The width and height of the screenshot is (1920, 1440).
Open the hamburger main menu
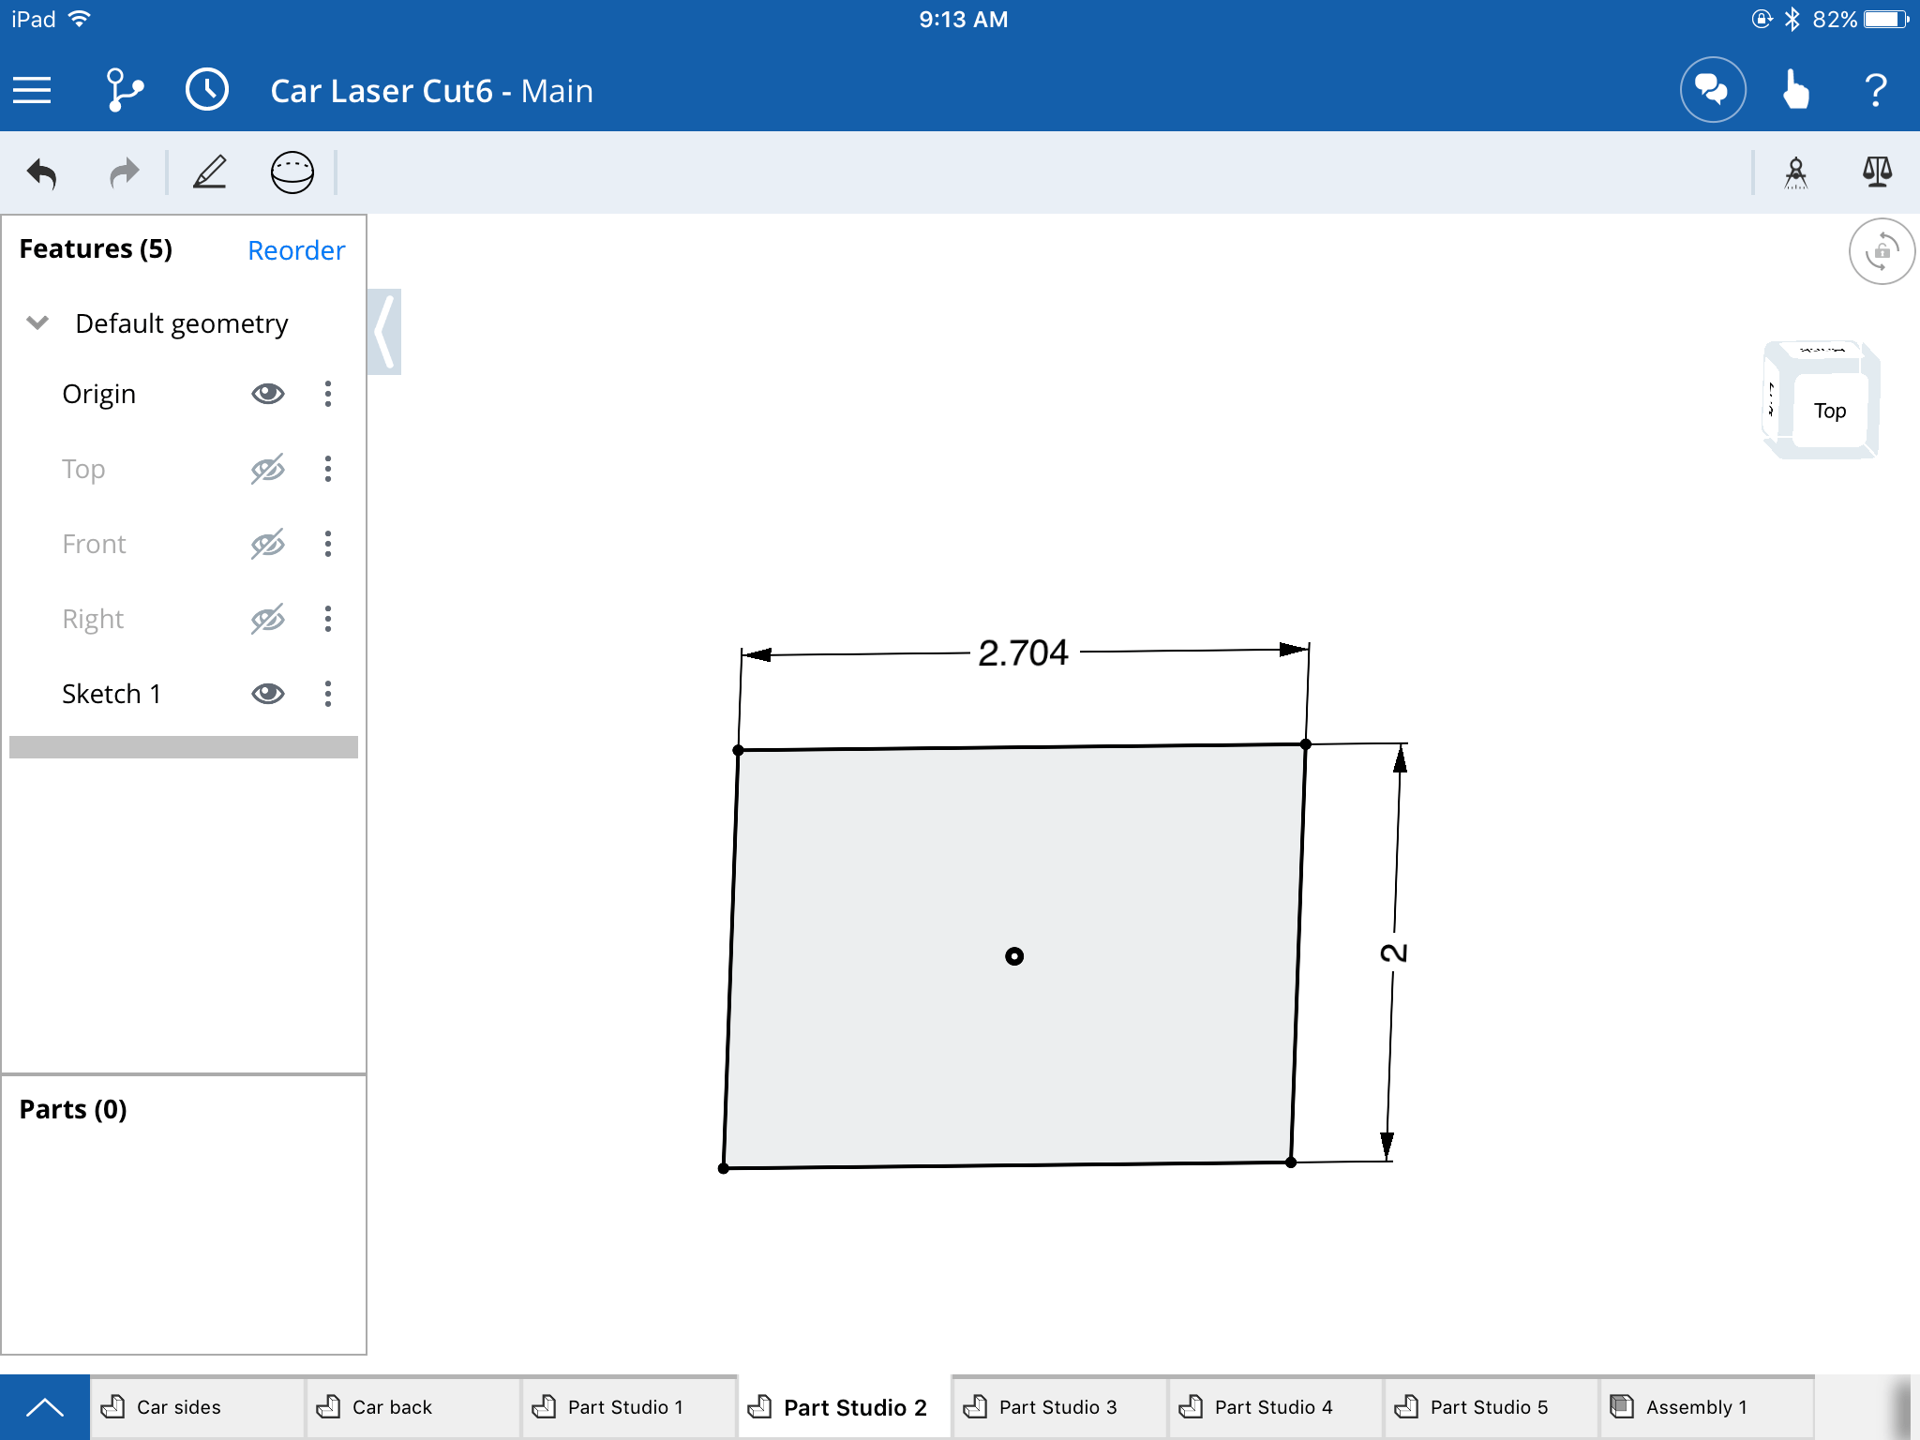coord(32,90)
